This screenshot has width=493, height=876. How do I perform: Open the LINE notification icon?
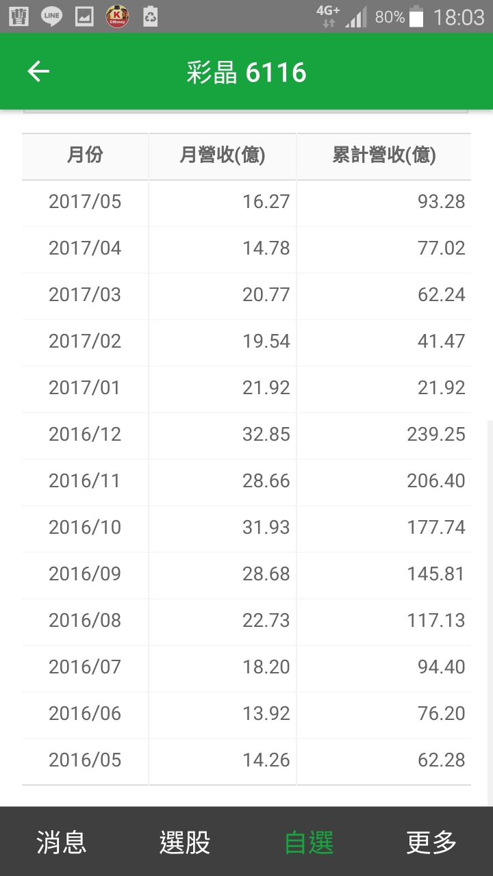coord(51,16)
